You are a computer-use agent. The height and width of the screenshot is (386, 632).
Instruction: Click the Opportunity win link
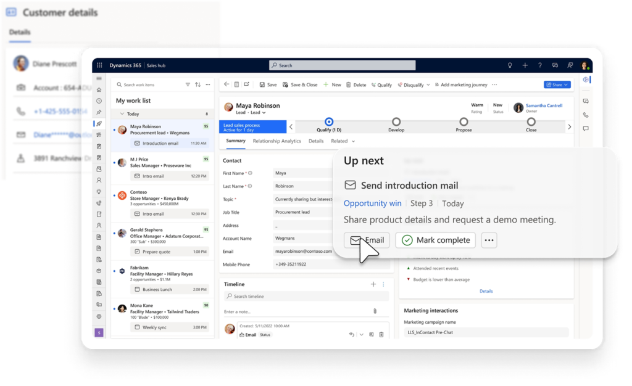coord(372,203)
